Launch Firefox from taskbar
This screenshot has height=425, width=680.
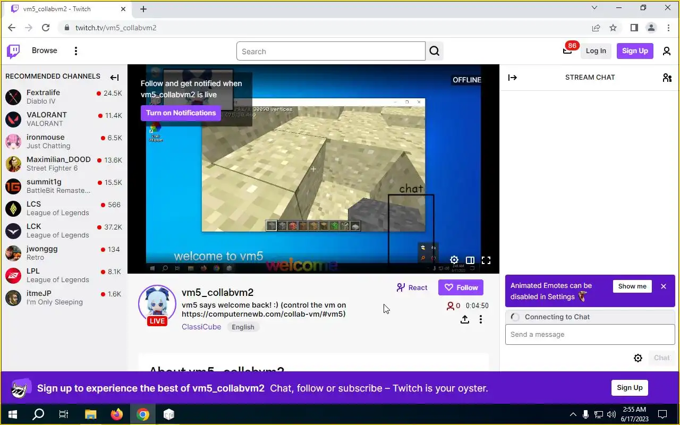pos(116,414)
